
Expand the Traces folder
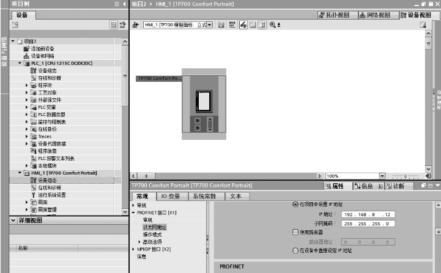click(x=27, y=136)
